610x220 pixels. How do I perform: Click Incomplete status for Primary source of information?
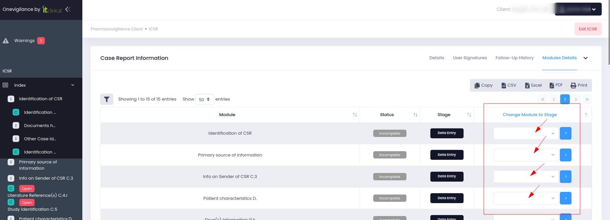tap(390, 155)
